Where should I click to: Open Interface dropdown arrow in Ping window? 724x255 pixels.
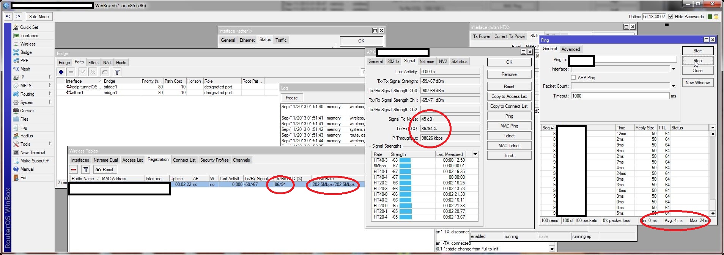[x=674, y=69]
